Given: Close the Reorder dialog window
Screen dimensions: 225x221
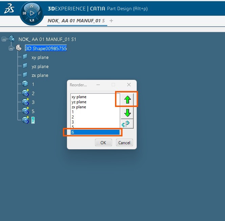Looking at the screenshot, I should tap(129, 85).
